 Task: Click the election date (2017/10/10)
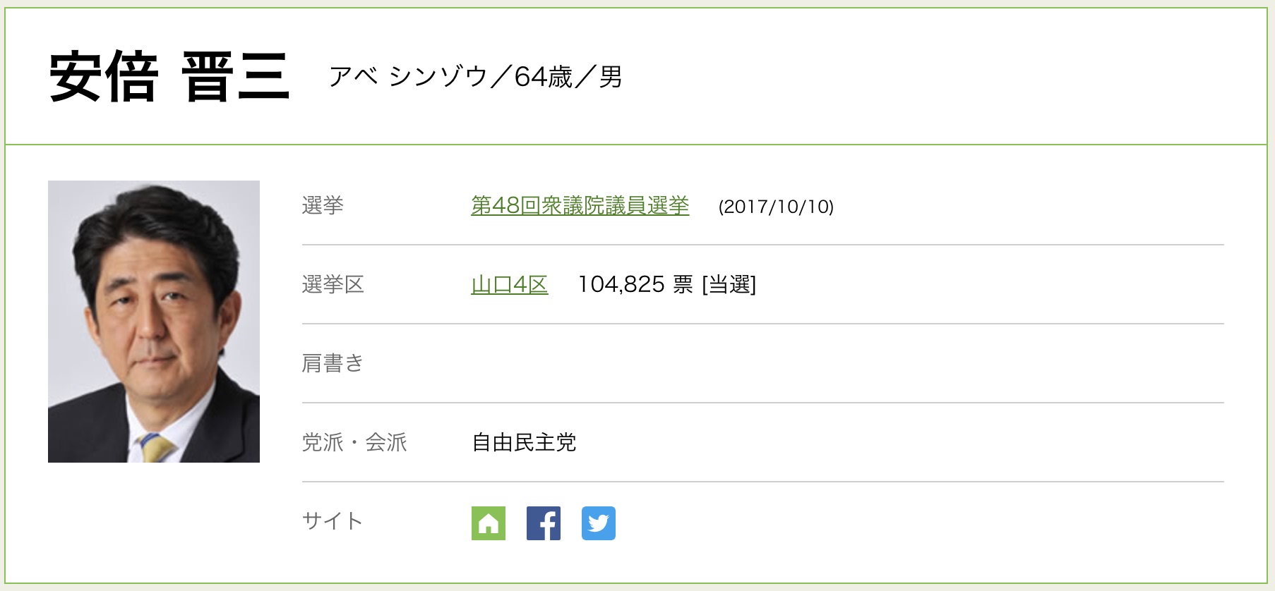click(776, 207)
